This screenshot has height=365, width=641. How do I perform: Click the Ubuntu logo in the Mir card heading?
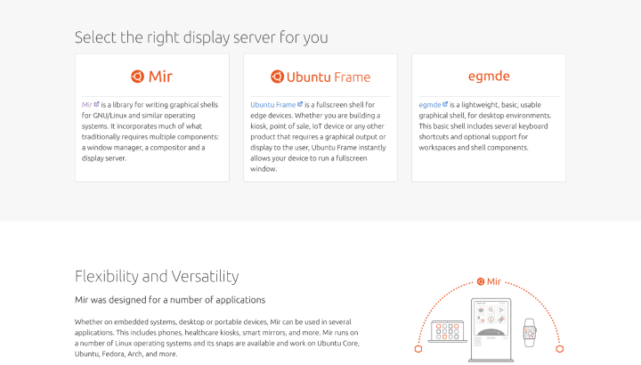coord(137,77)
